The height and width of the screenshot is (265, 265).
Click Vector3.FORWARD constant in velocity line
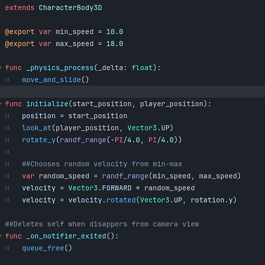click(x=100, y=188)
